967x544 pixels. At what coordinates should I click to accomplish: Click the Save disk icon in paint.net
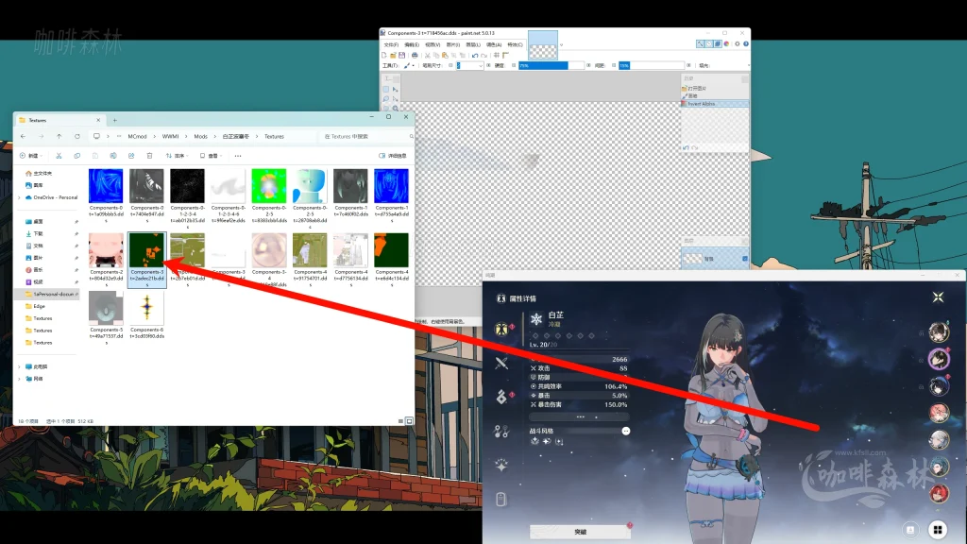401,55
